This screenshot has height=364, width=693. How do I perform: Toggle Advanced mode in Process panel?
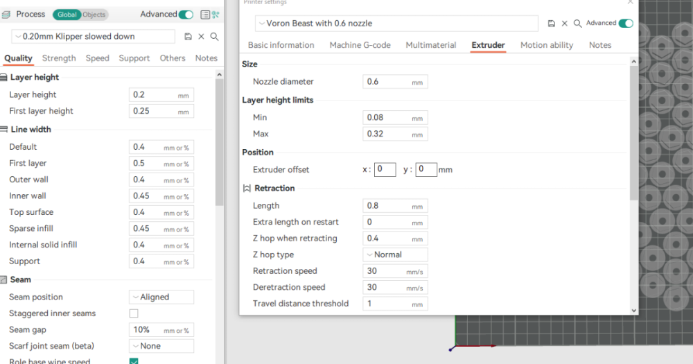coord(186,15)
